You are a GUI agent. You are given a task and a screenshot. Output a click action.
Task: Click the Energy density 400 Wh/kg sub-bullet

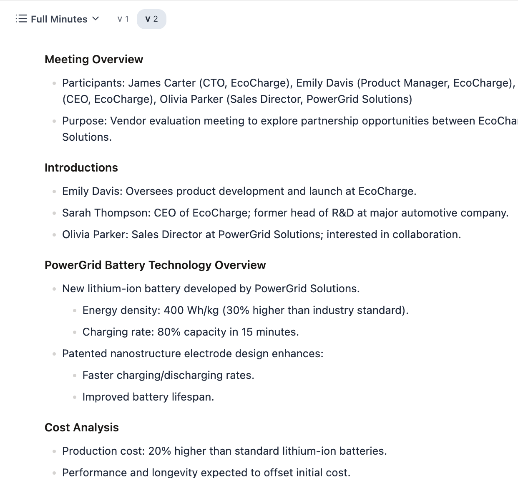coord(245,311)
